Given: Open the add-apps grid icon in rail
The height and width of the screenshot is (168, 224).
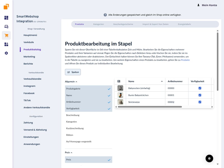Looking at the screenshot, I should click(6, 44).
